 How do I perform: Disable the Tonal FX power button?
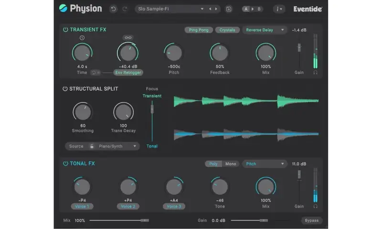[65, 164]
